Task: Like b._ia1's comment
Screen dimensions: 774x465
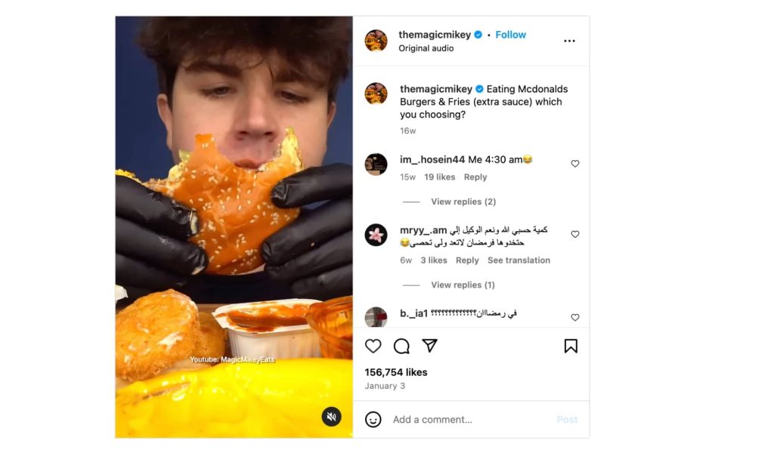Action: pos(575,318)
